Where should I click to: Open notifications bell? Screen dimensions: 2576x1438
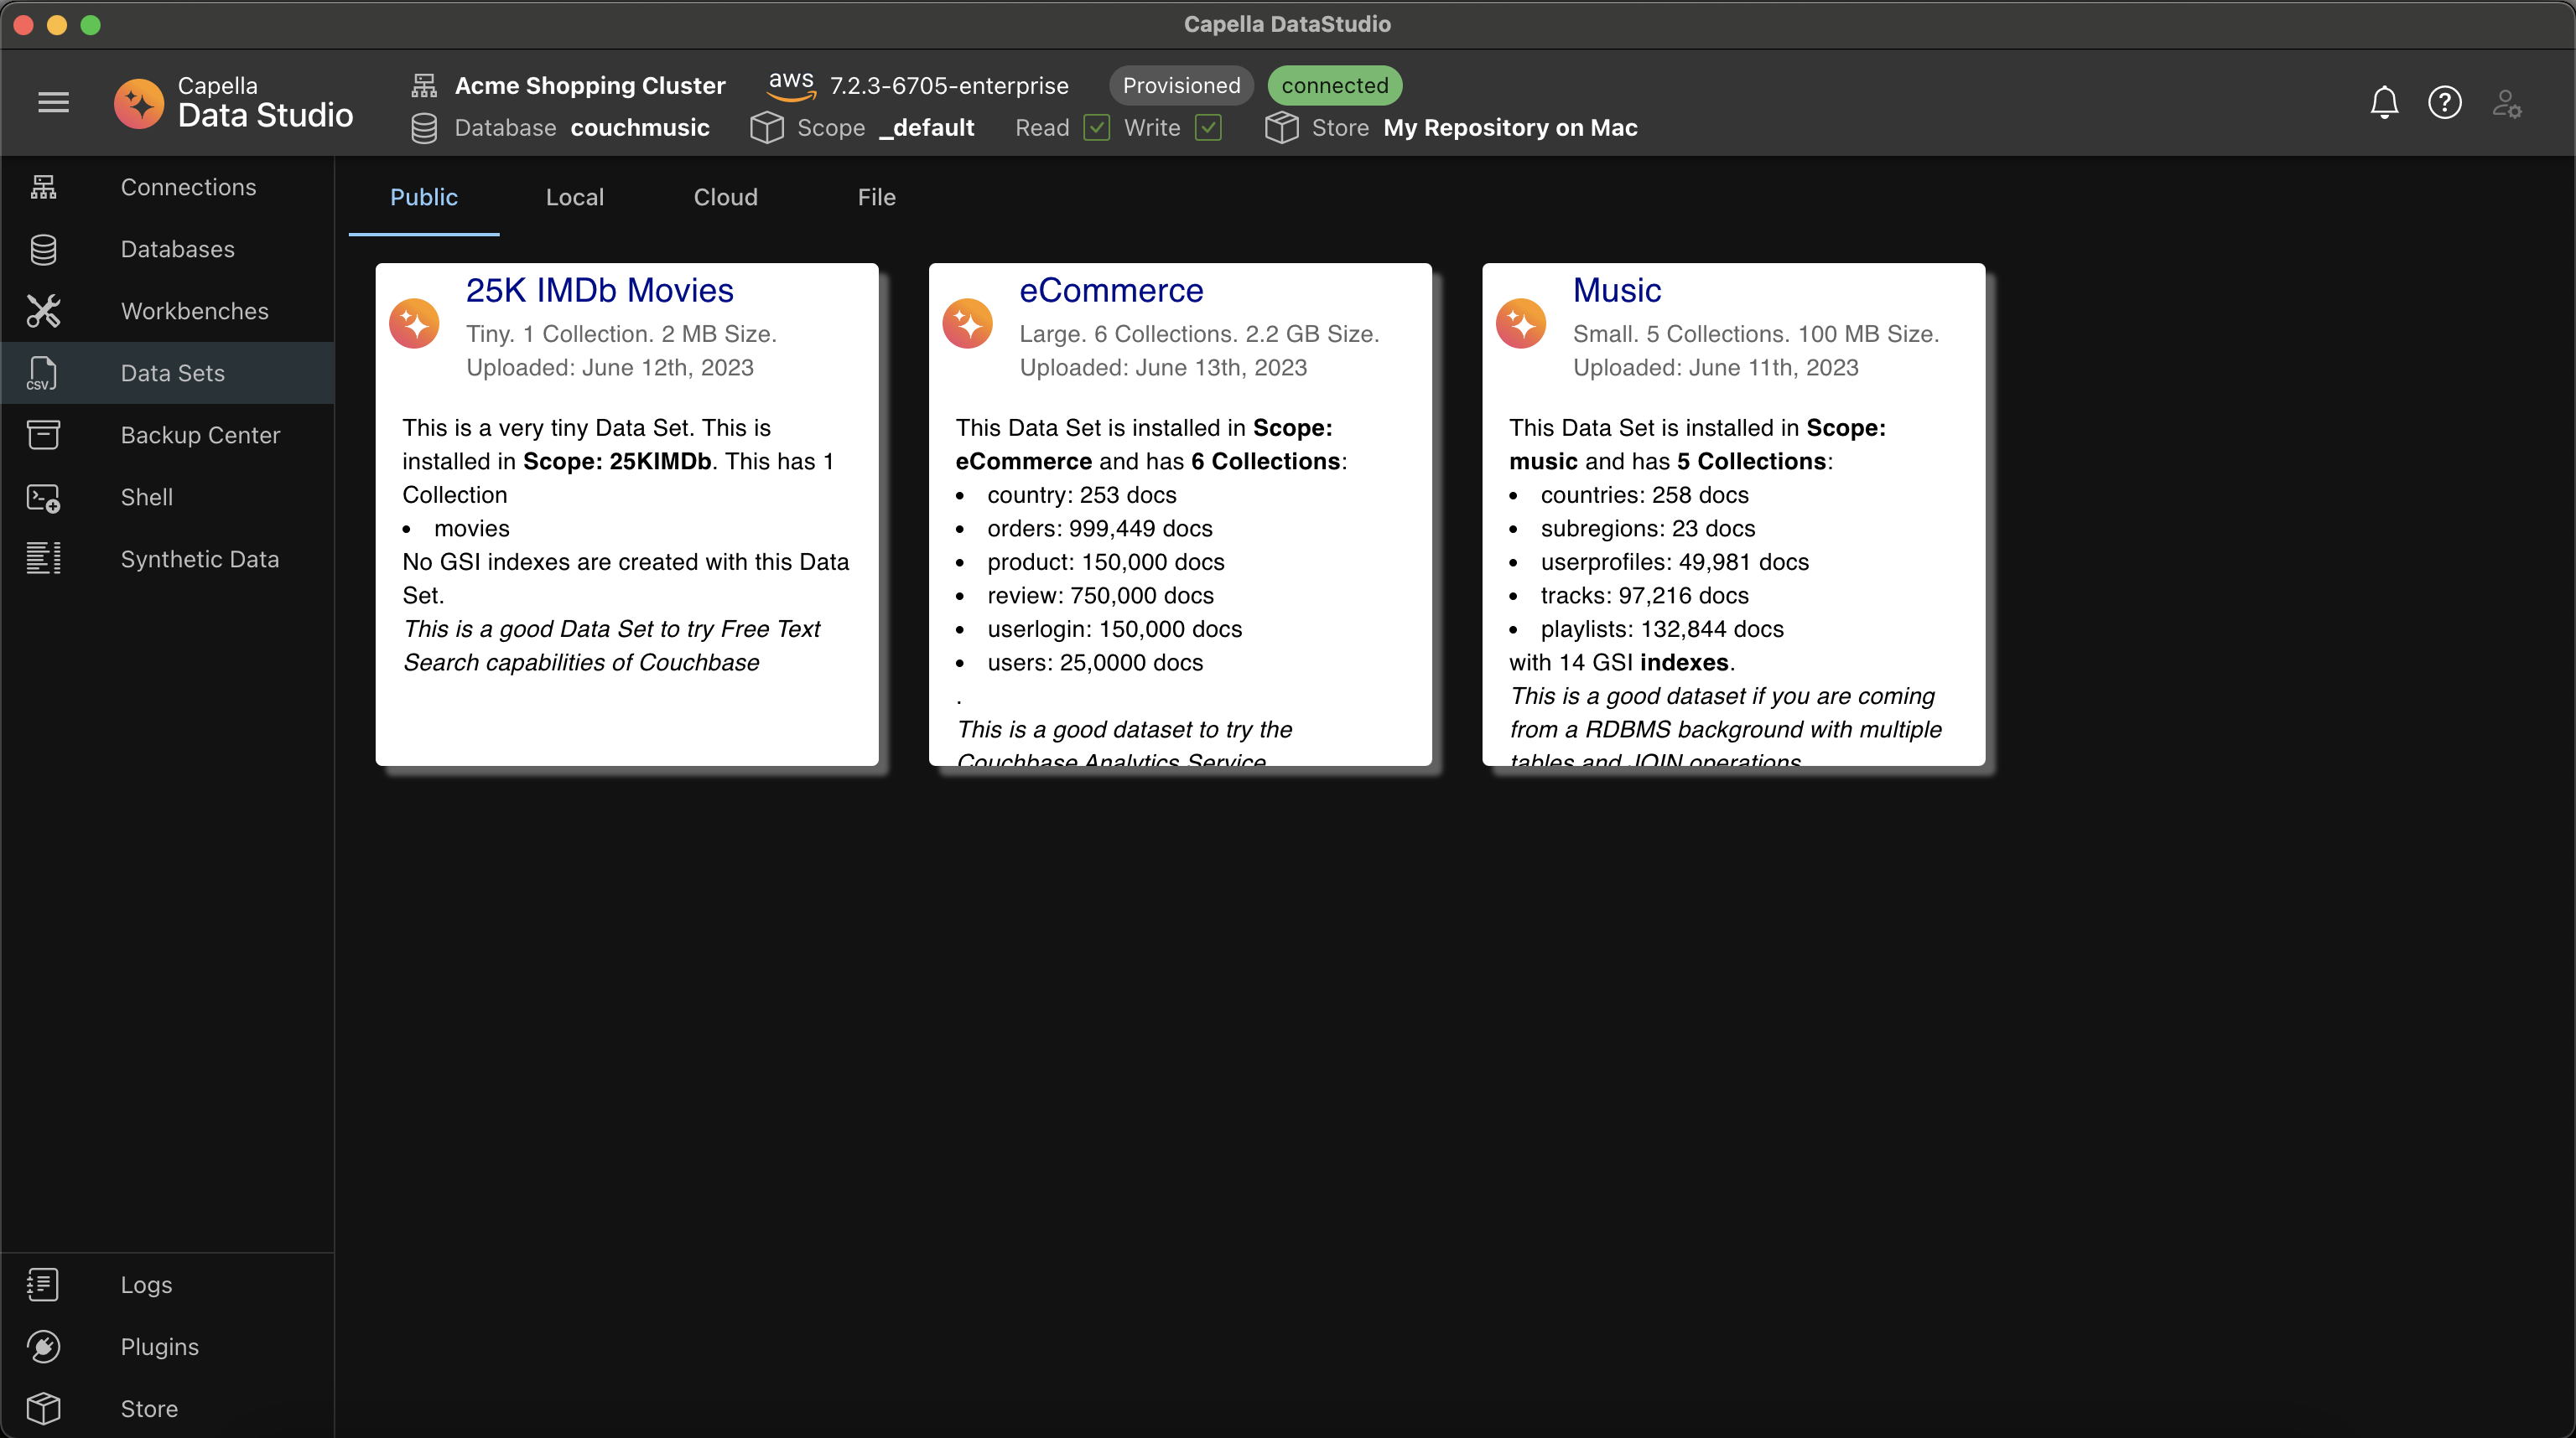tap(2384, 102)
